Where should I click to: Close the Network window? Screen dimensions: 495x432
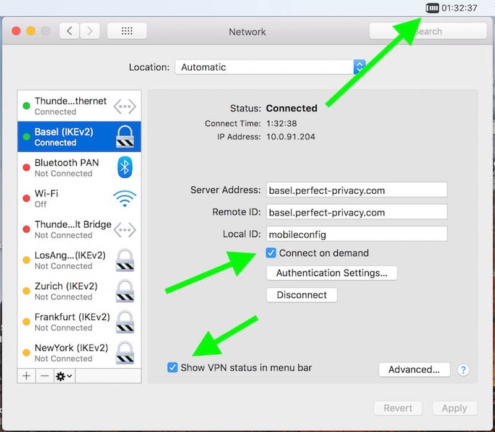click(16, 31)
